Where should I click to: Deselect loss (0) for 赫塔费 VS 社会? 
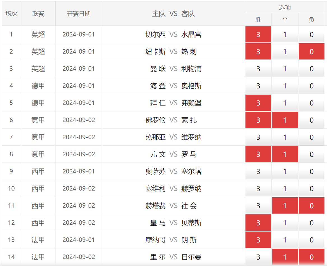[312, 205]
